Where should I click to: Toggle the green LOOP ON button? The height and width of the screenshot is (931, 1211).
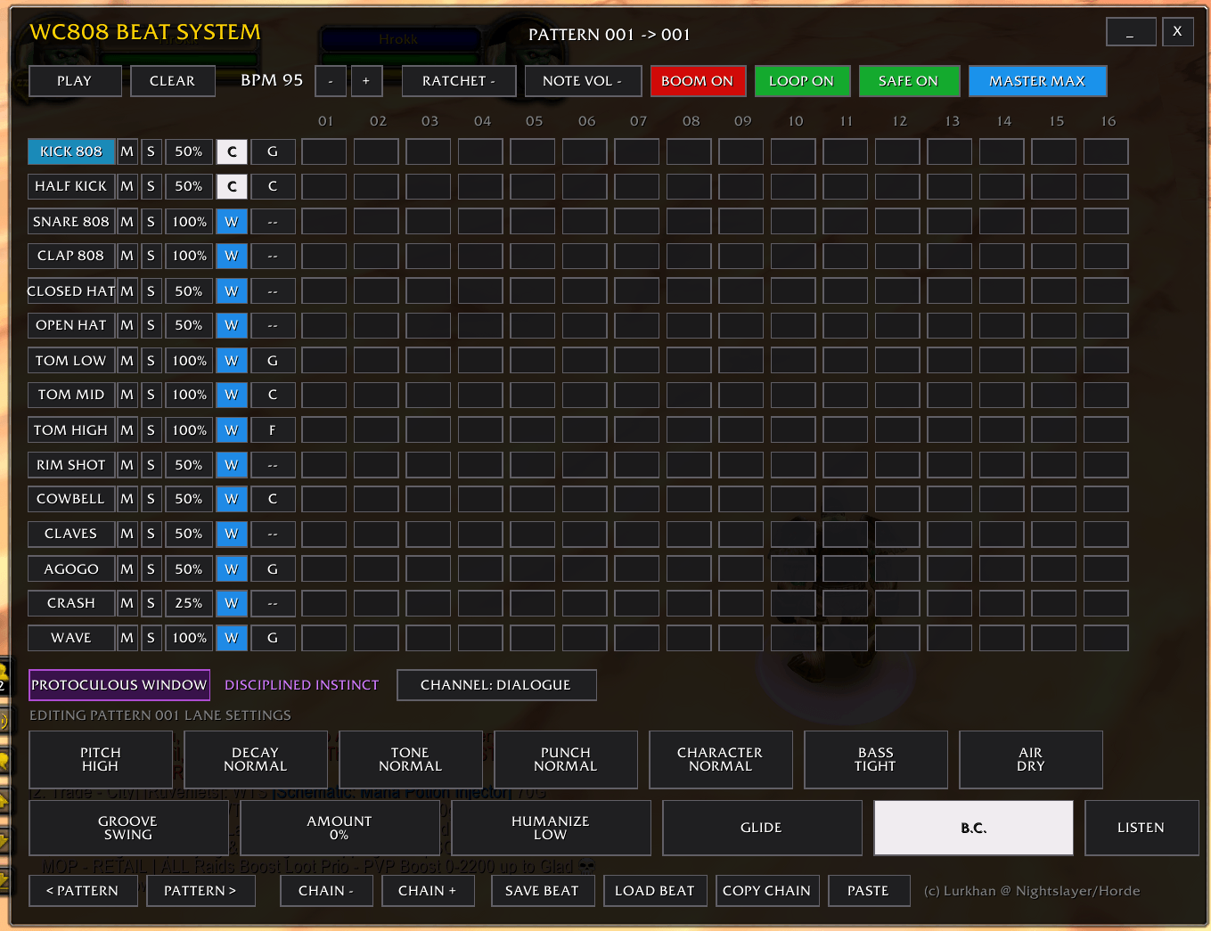coord(802,81)
